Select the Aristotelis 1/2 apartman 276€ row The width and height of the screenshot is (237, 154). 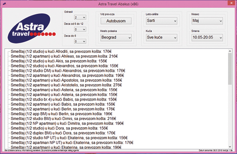coord(66,85)
